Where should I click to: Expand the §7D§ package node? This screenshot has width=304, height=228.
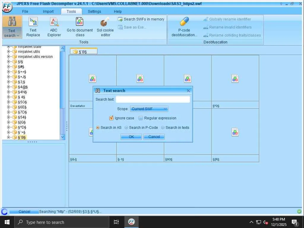click(8, 112)
